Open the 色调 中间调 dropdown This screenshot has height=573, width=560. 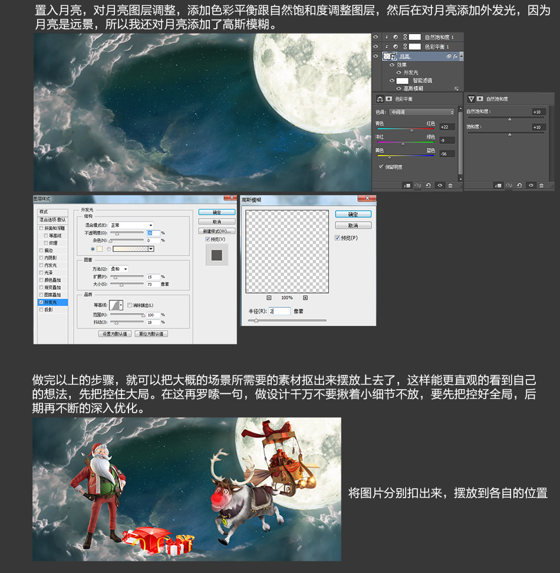[421, 112]
